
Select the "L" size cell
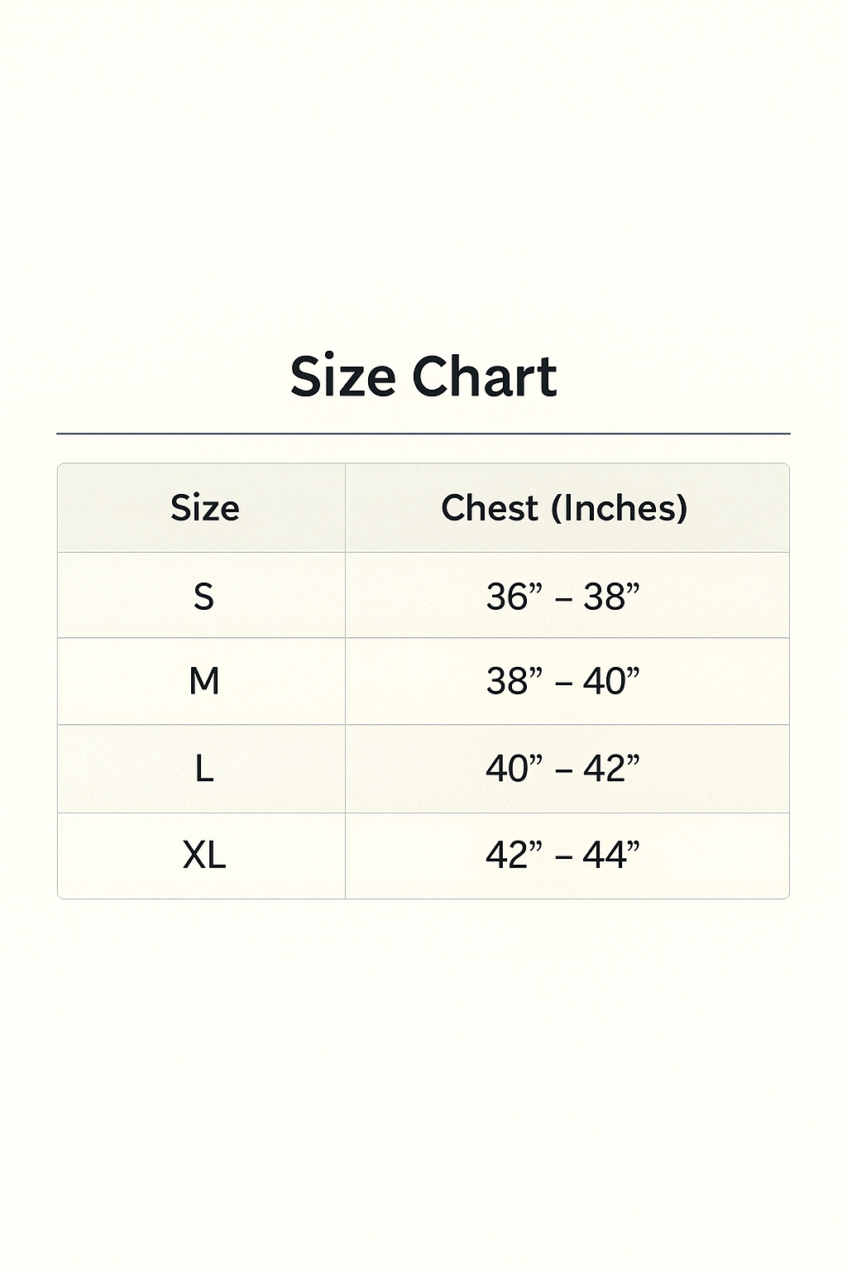[x=204, y=770]
